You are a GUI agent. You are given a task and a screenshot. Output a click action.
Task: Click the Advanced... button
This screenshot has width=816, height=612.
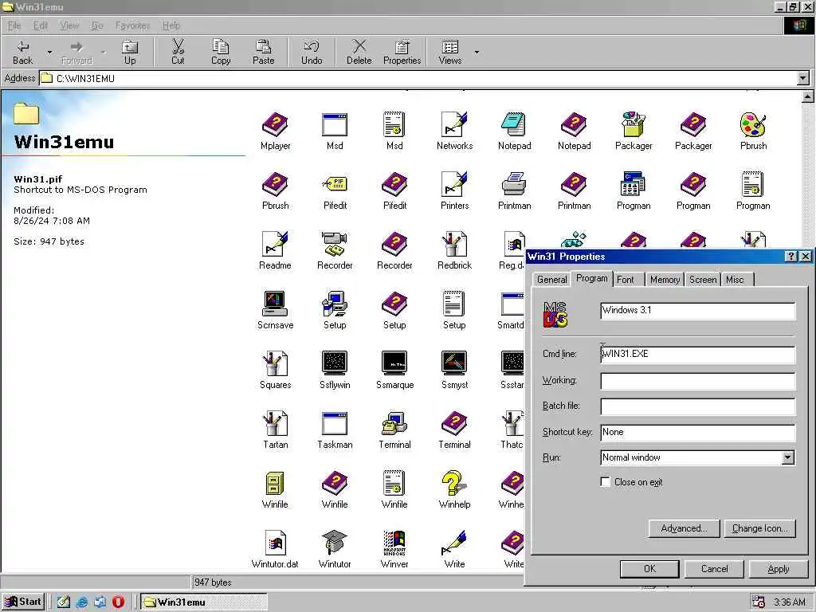point(684,528)
